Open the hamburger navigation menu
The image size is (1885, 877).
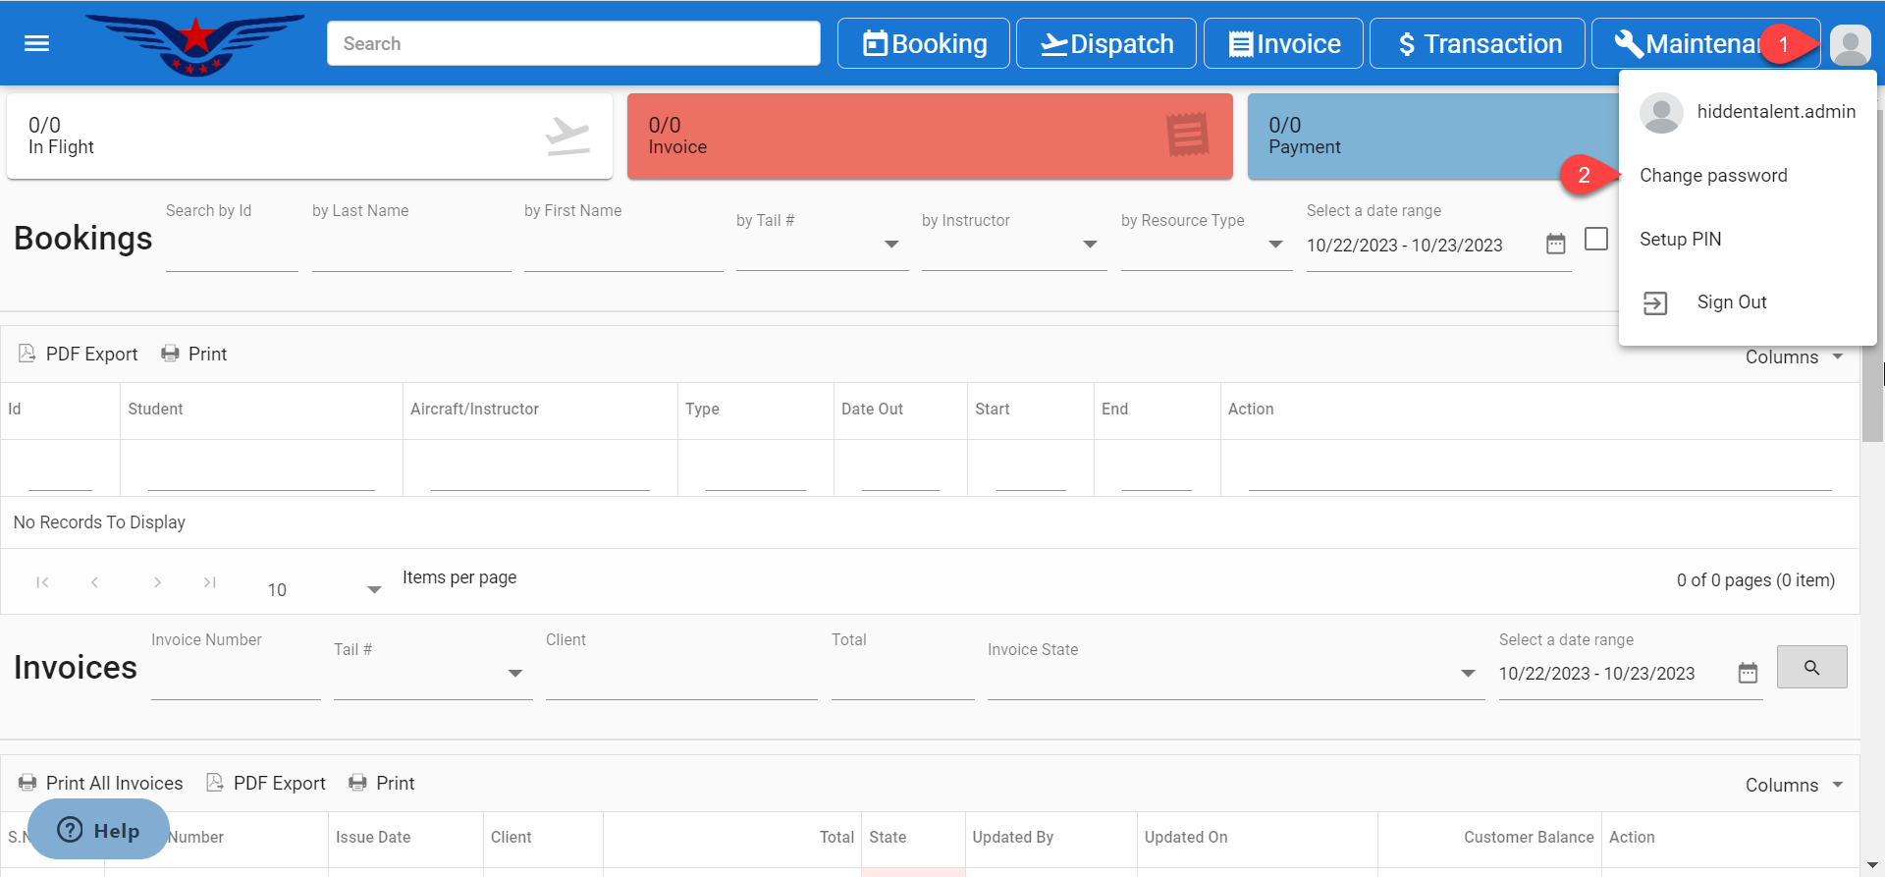[x=36, y=43]
